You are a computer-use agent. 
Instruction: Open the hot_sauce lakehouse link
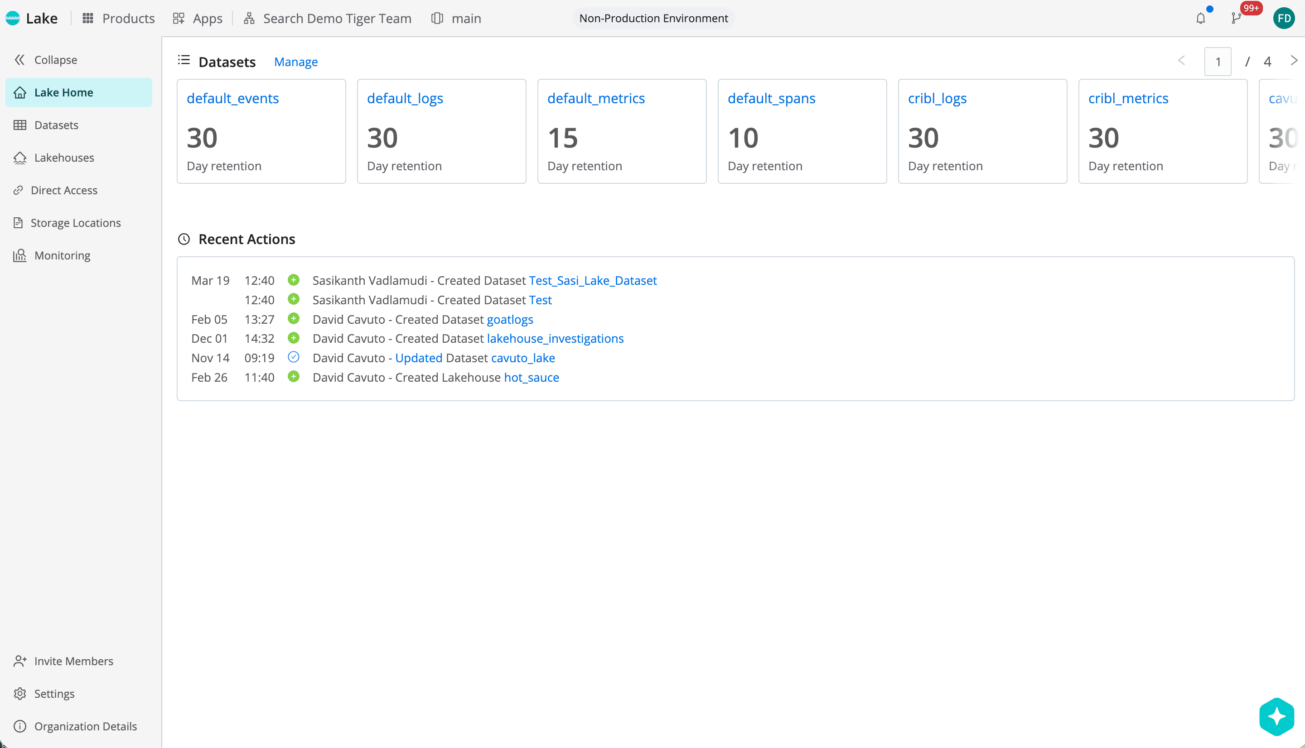click(532, 378)
